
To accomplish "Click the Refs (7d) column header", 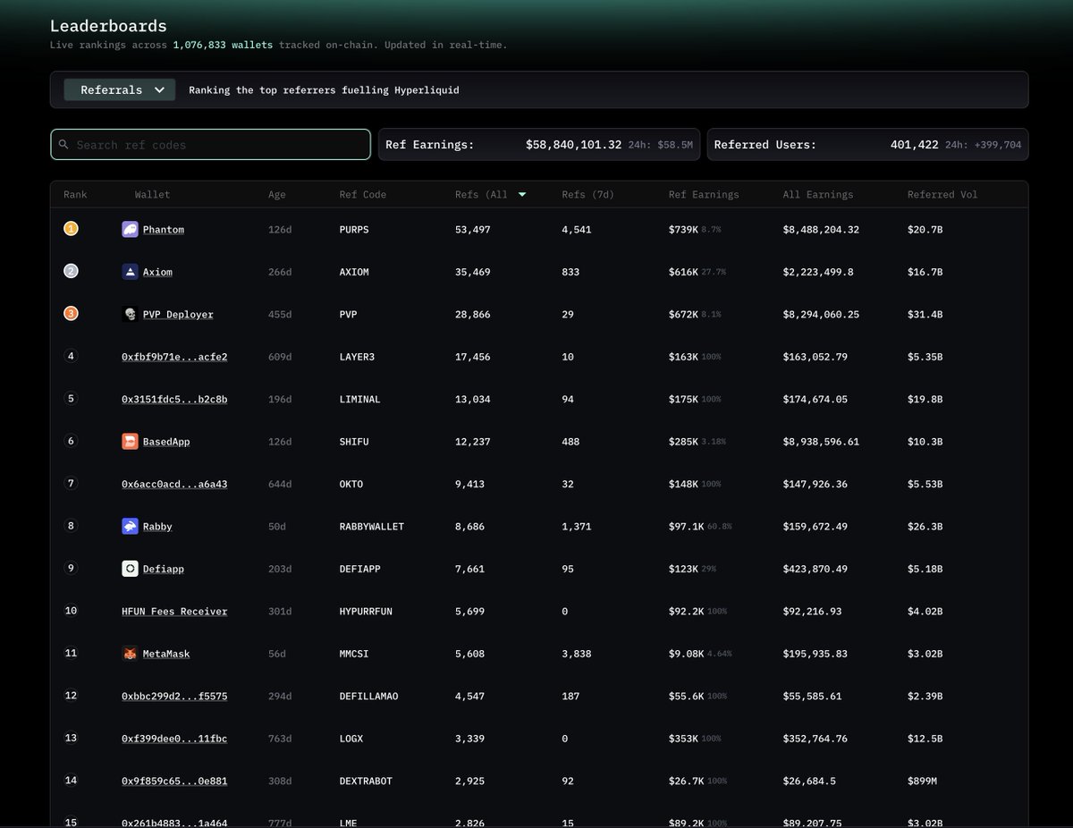I will point(587,194).
